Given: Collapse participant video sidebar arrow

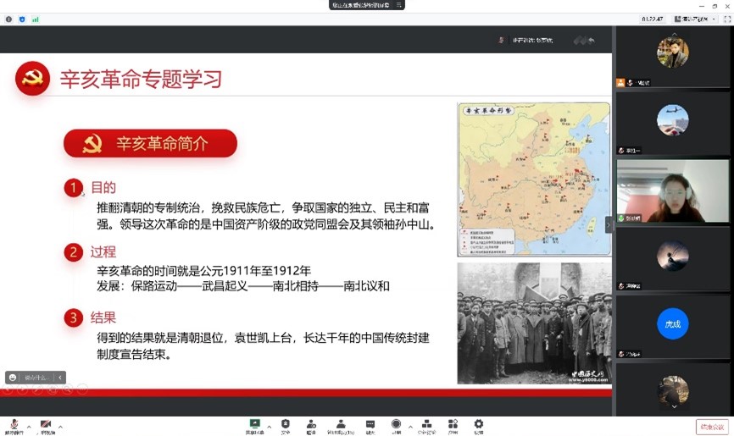Looking at the screenshot, I should 608,224.
